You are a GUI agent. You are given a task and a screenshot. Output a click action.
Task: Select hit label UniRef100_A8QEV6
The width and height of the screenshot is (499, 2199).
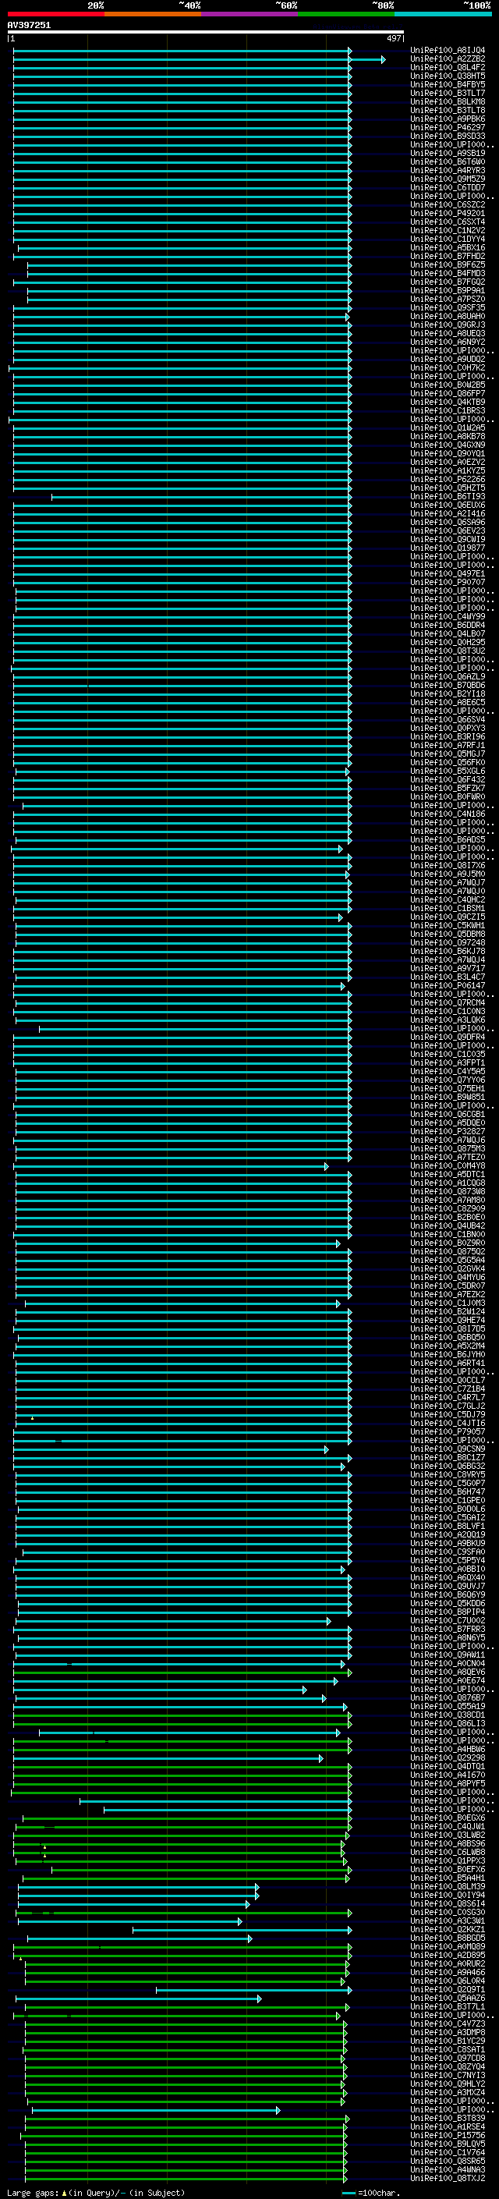[x=448, y=1672]
